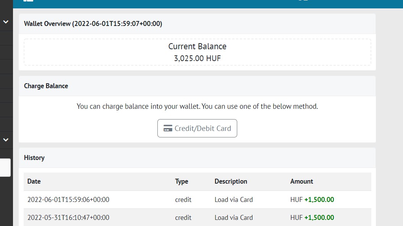Click the Charge Balance panel heading
Screen dimensions: 403x226
46,86
